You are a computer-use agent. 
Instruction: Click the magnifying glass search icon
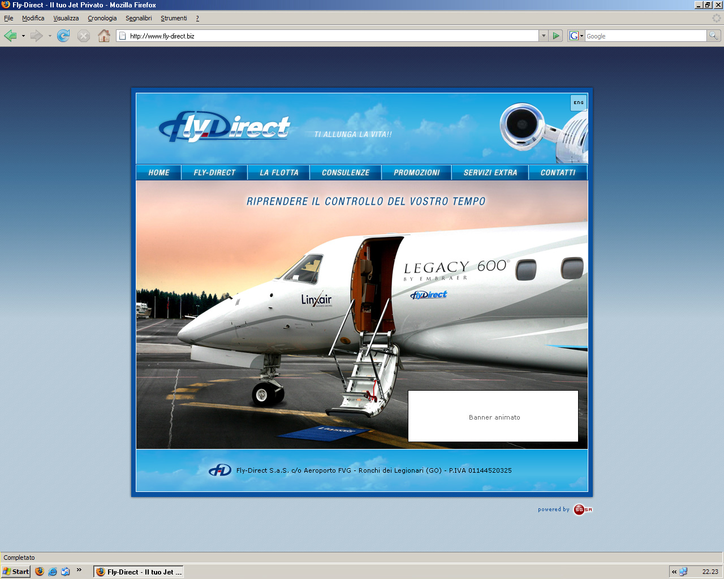coord(714,36)
